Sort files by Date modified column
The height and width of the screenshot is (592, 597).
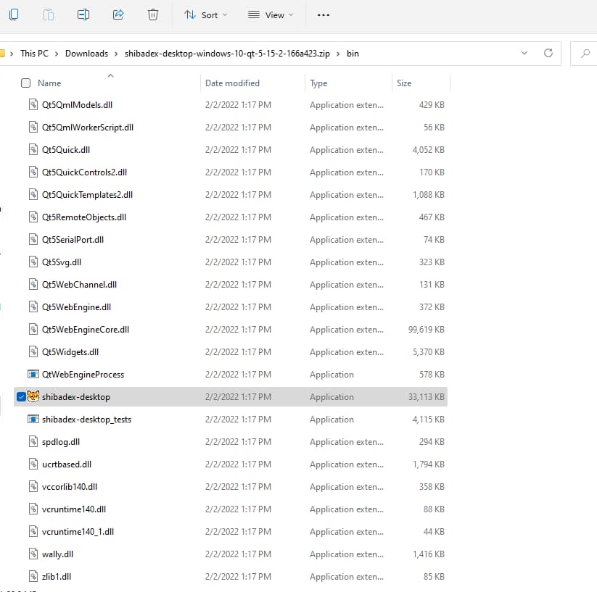pyautogui.click(x=232, y=83)
